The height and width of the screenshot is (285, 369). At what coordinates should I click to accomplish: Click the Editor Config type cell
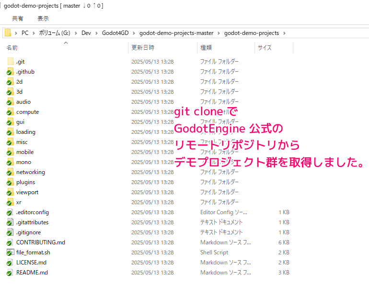click(x=224, y=212)
